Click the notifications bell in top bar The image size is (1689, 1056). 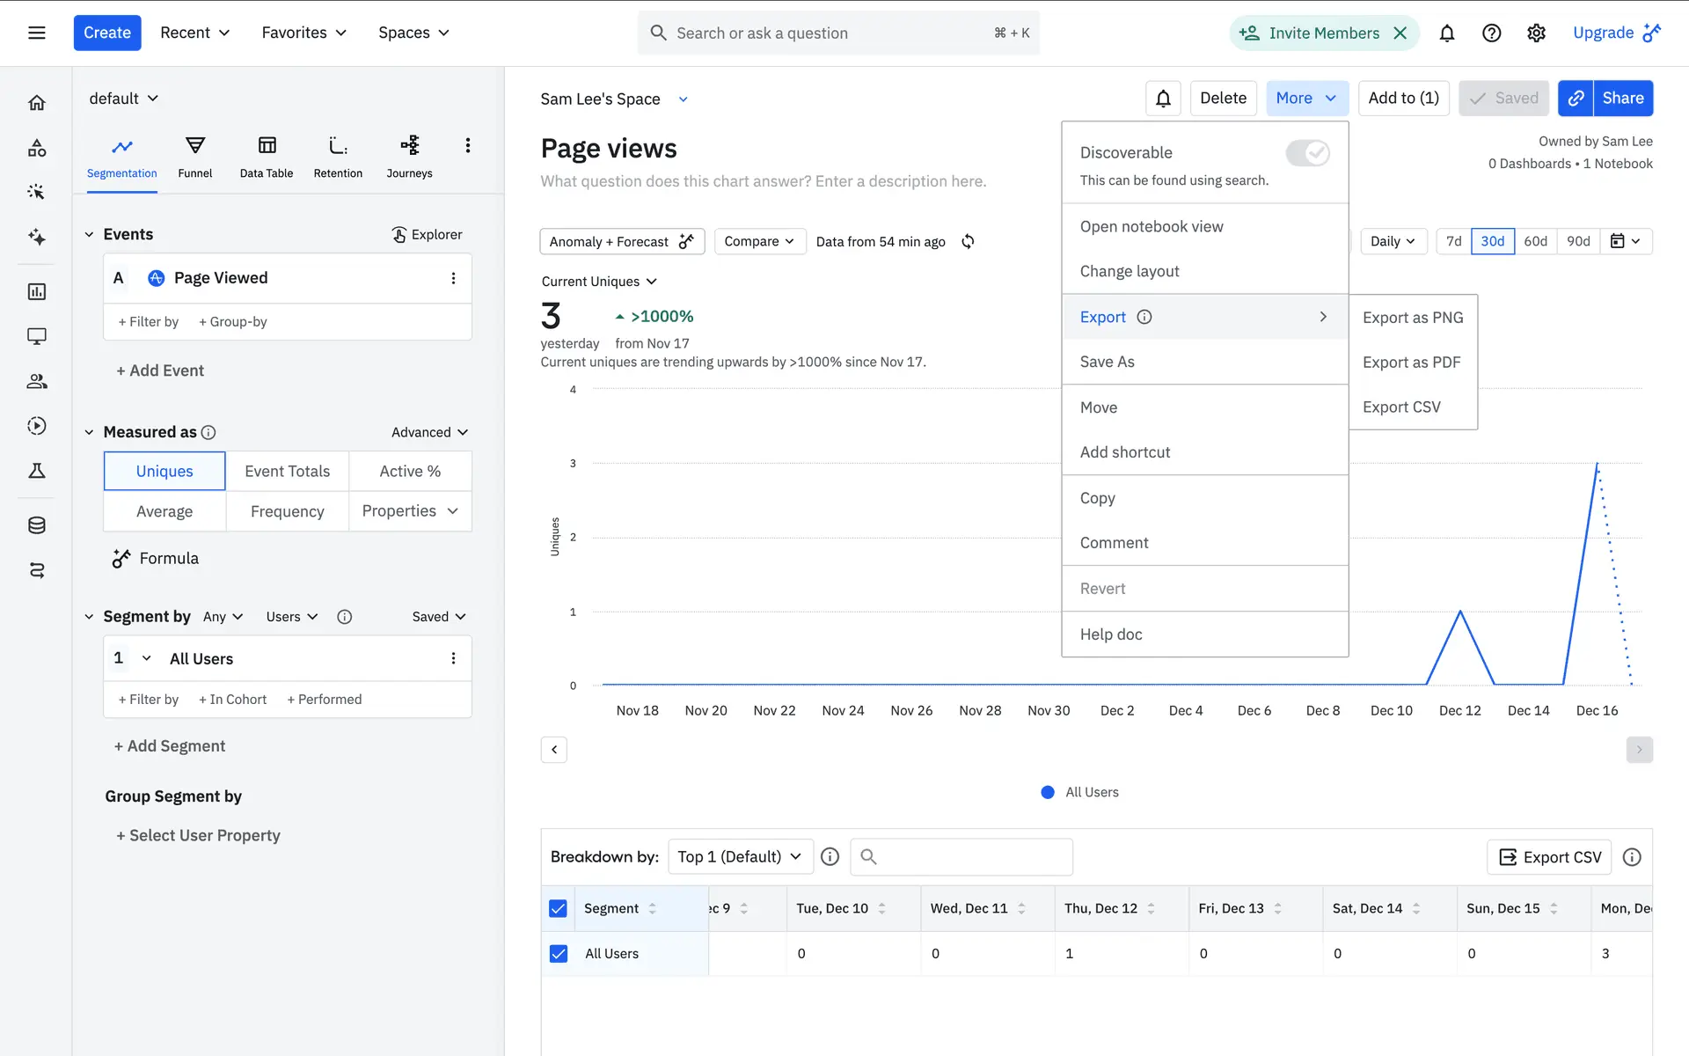coord(1446,33)
